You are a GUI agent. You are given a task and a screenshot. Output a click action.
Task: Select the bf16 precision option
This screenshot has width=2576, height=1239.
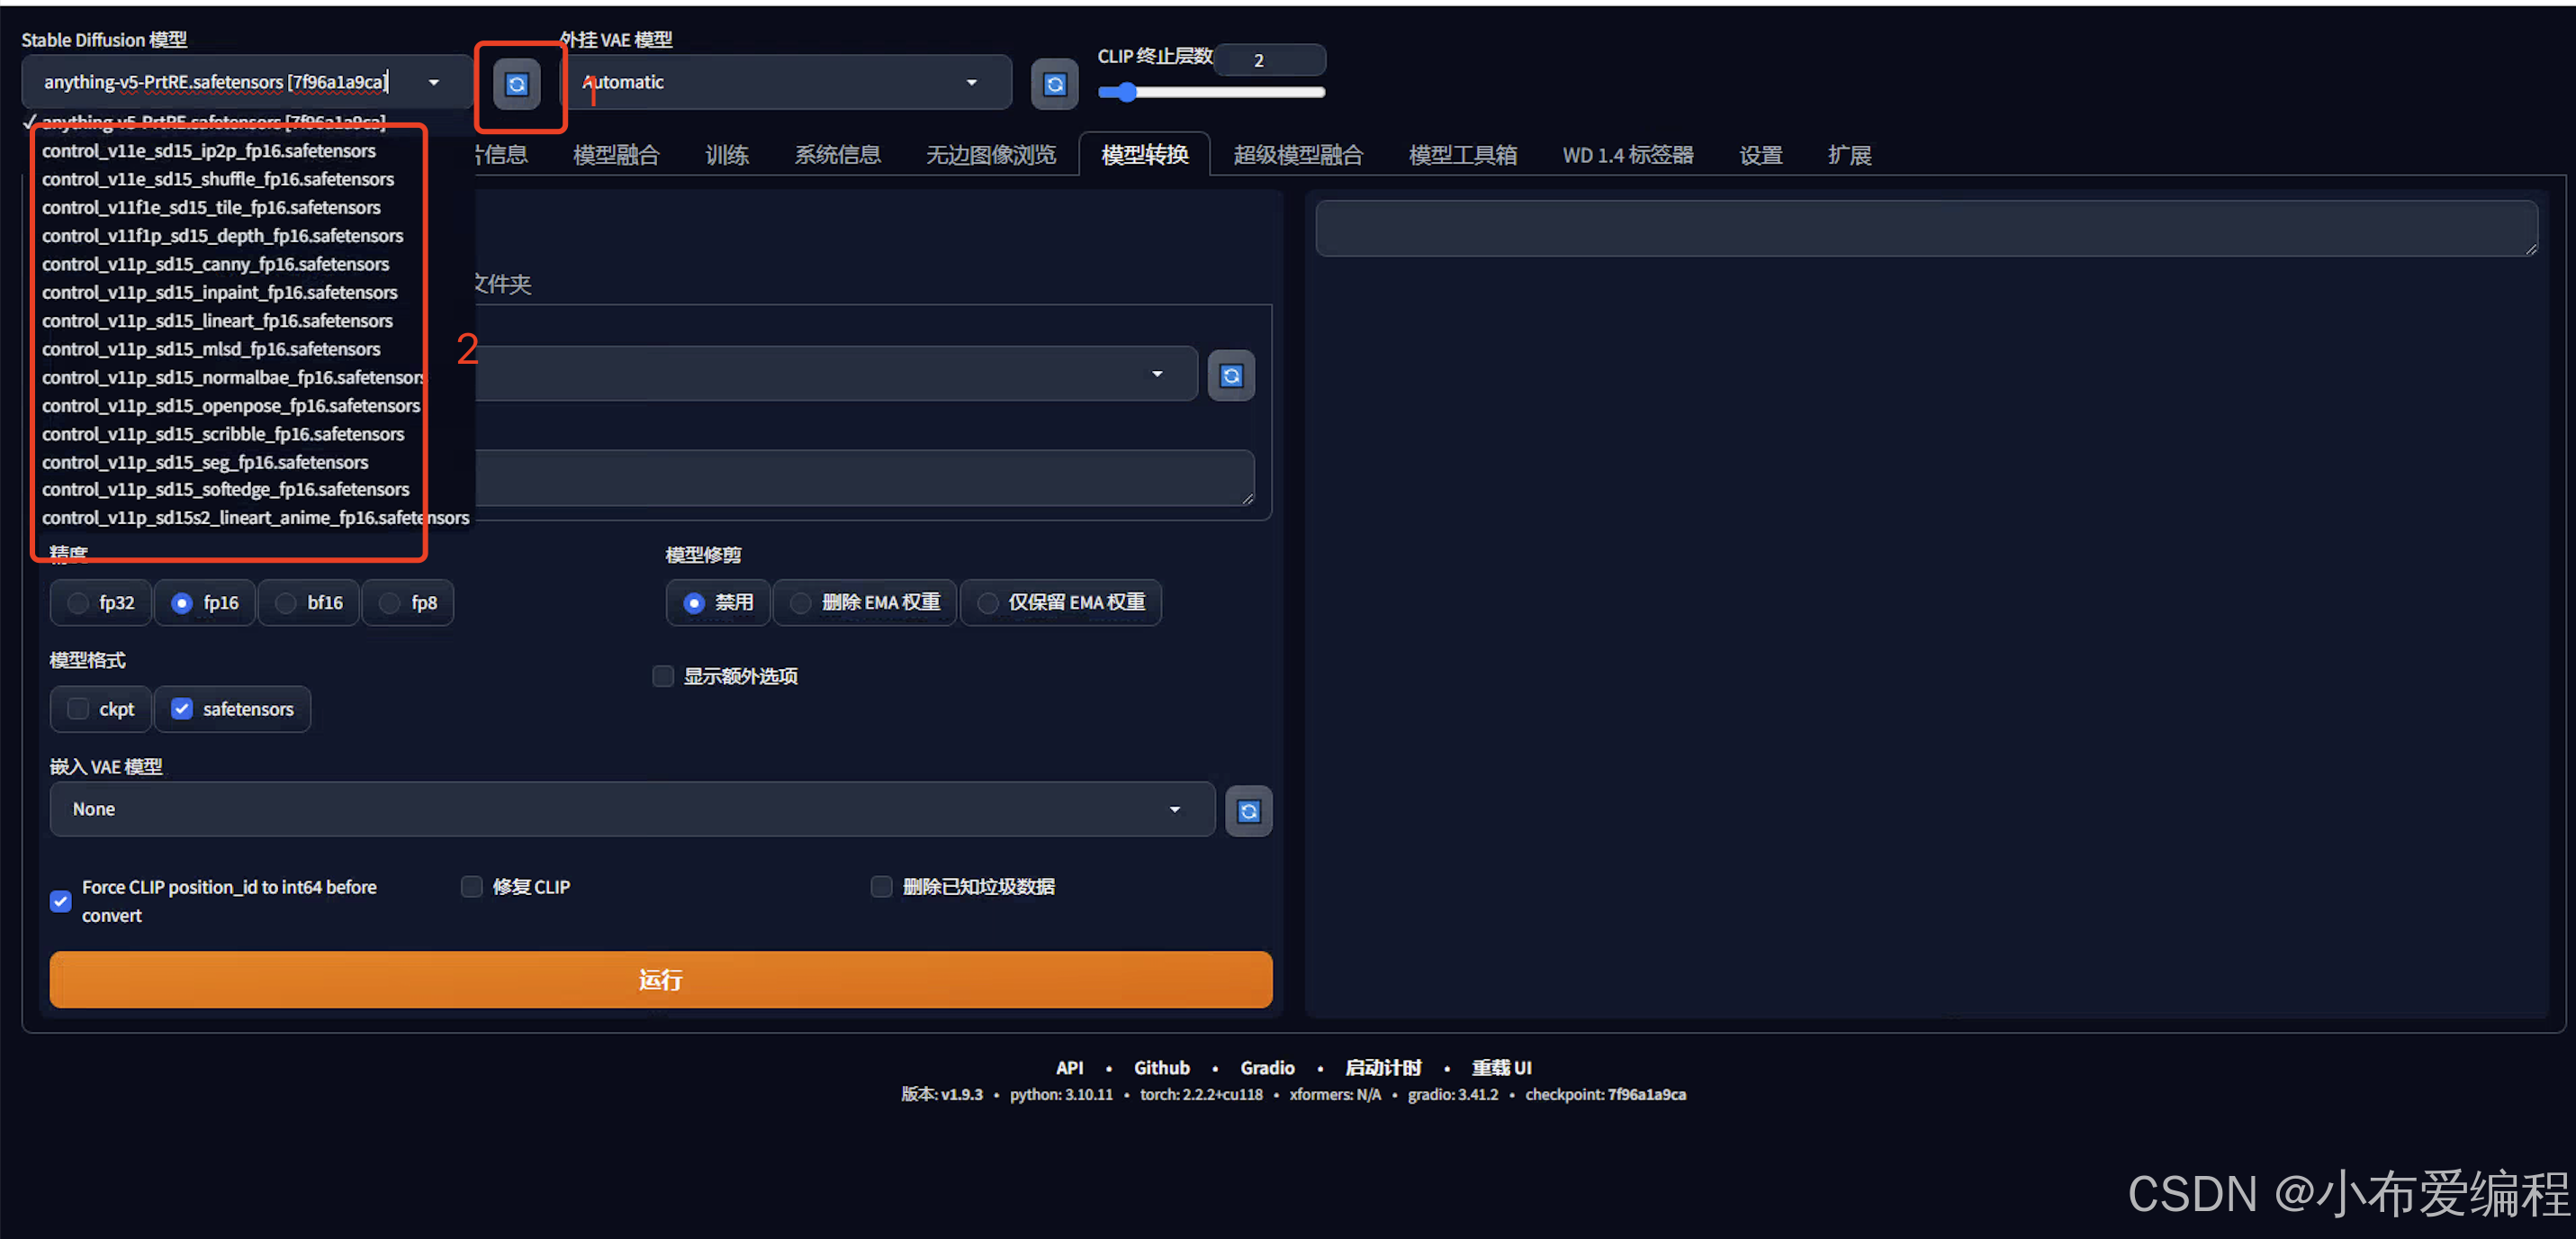(286, 602)
